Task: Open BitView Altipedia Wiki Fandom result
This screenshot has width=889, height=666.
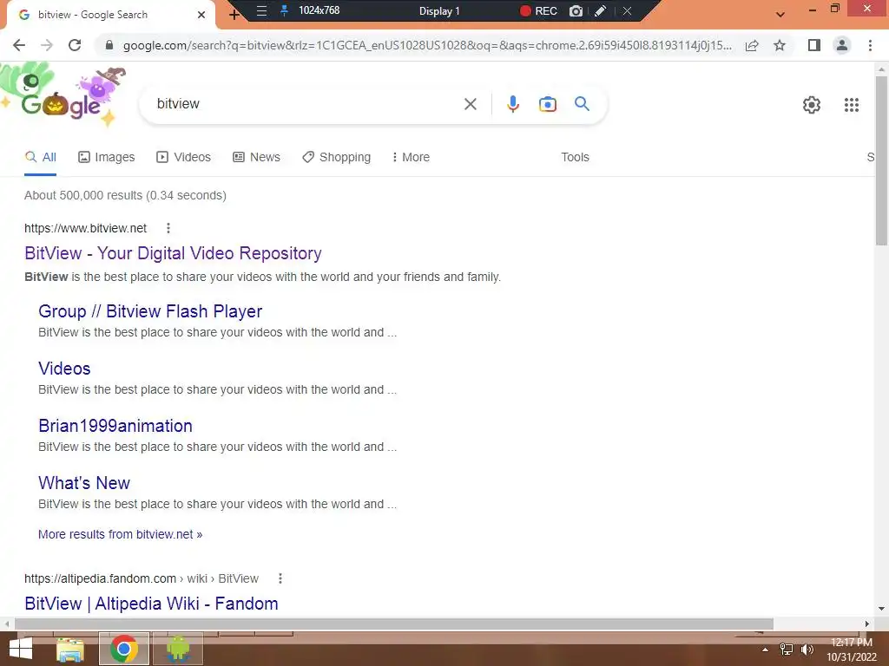Action: (x=151, y=604)
